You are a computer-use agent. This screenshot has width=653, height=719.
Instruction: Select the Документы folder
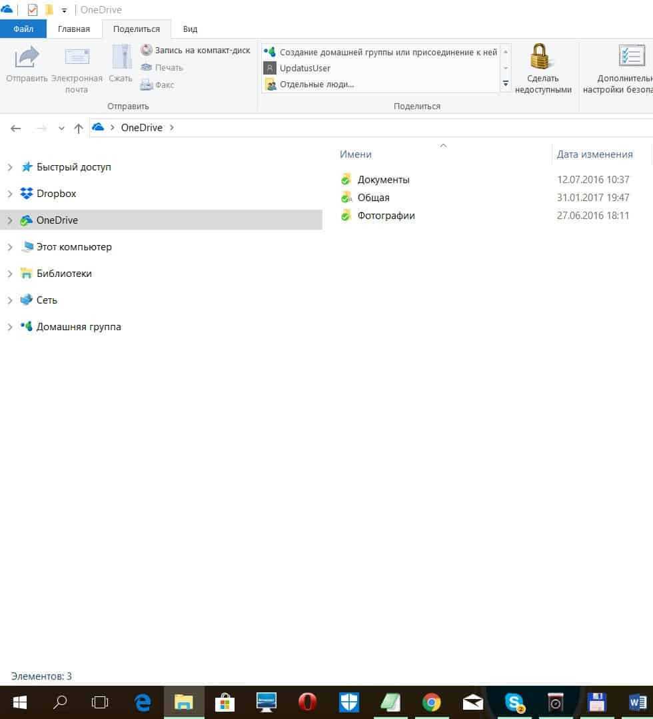pos(375,179)
